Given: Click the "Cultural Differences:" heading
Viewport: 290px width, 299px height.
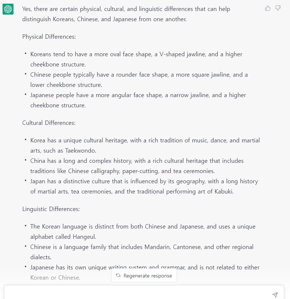Looking at the screenshot, I should pyautogui.click(x=49, y=123).
